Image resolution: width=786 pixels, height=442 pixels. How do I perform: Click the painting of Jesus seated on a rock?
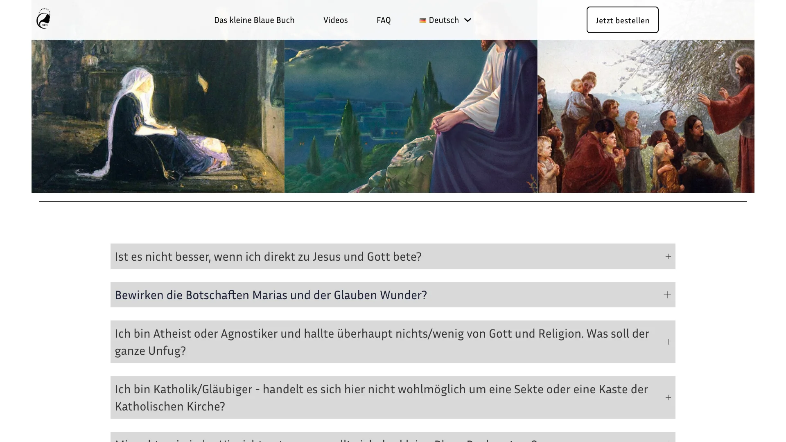click(411, 116)
